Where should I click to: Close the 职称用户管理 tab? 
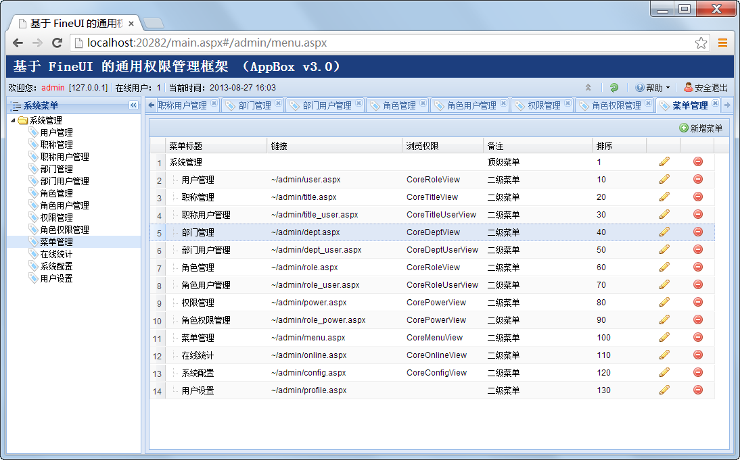coord(214,103)
